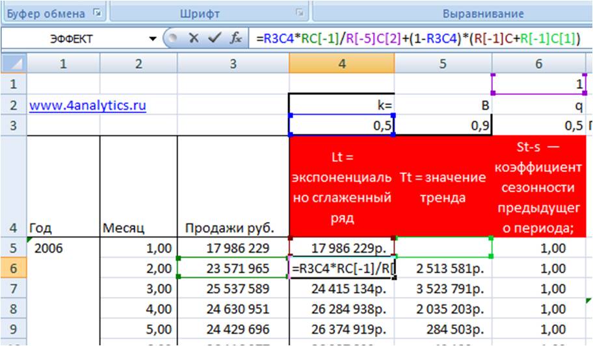
Task: Click the trend cell 284 503р.
Action: click(x=443, y=329)
